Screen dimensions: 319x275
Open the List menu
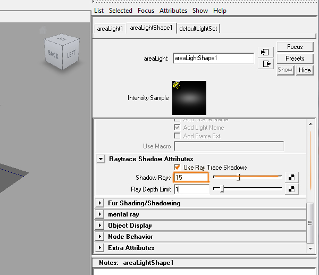[99, 11]
